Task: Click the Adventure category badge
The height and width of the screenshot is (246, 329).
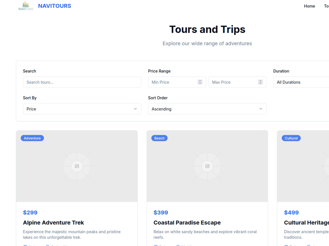Action: 32,138
